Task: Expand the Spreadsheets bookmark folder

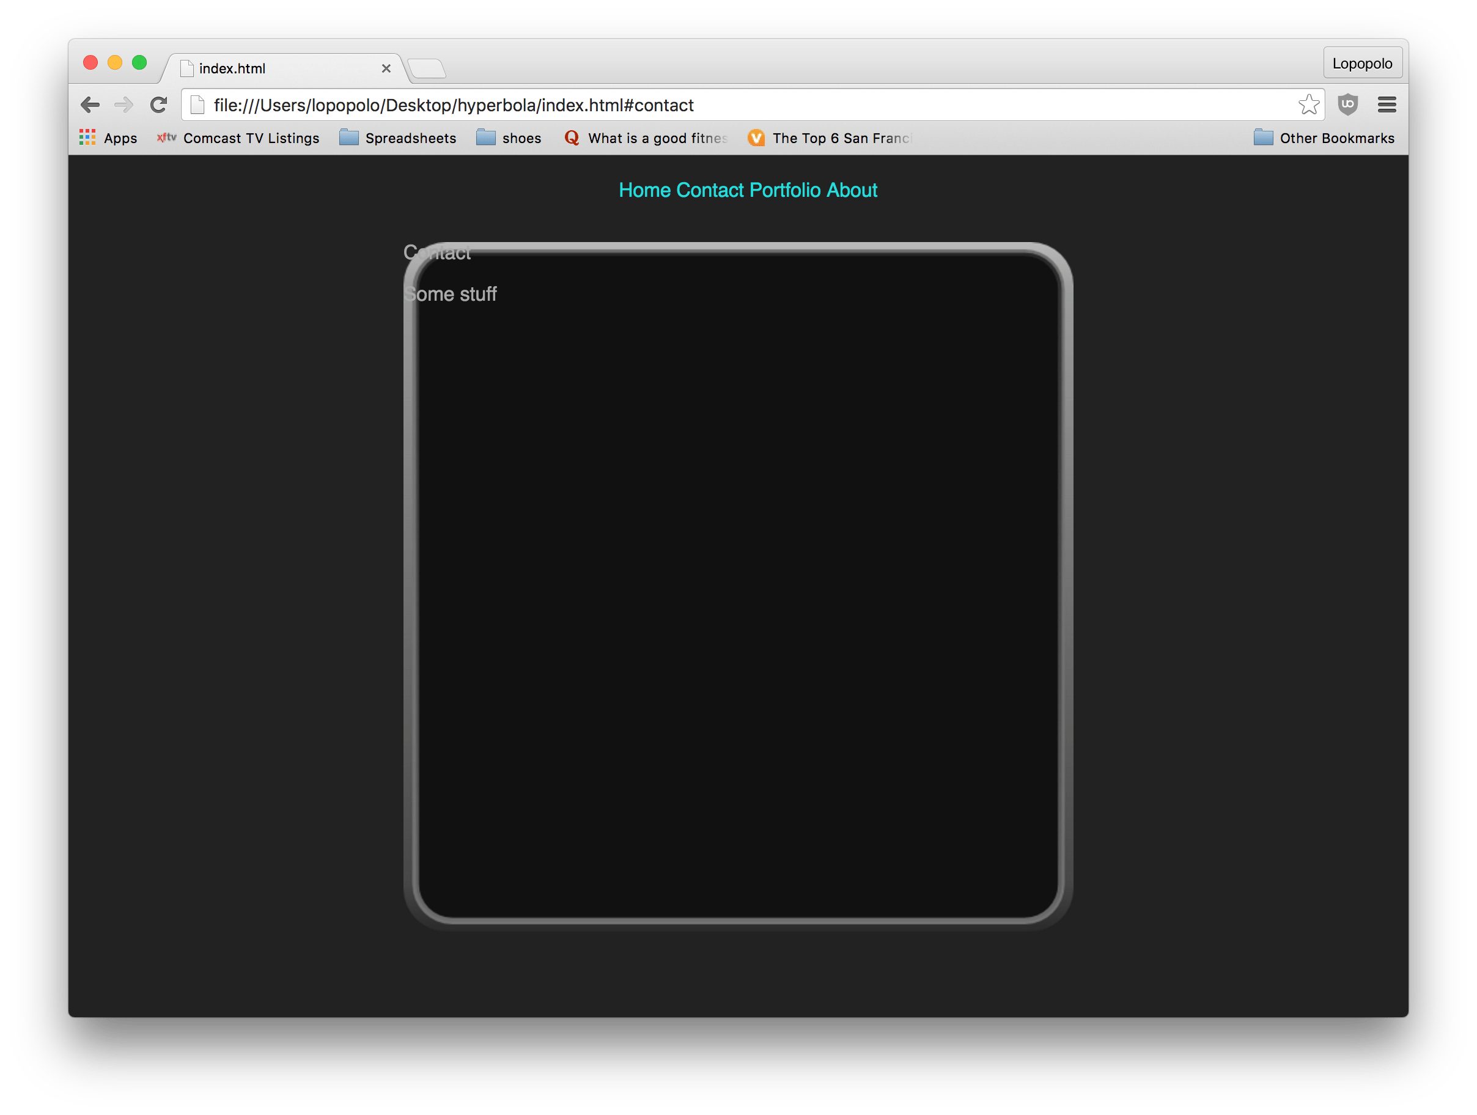Action: point(398,138)
